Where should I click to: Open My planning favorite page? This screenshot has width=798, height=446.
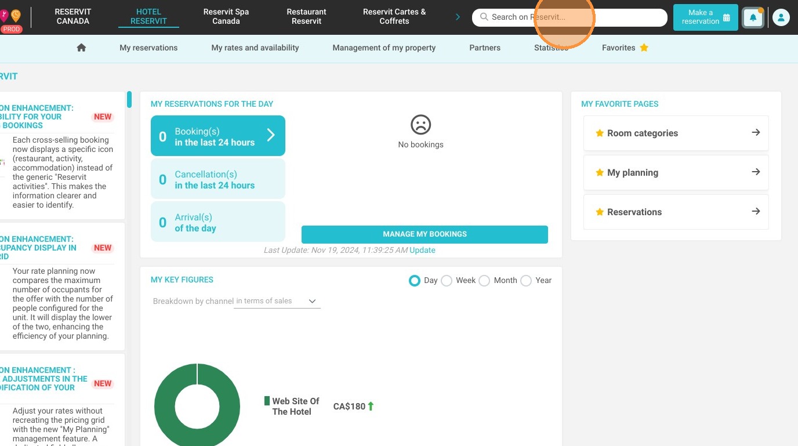(676, 172)
